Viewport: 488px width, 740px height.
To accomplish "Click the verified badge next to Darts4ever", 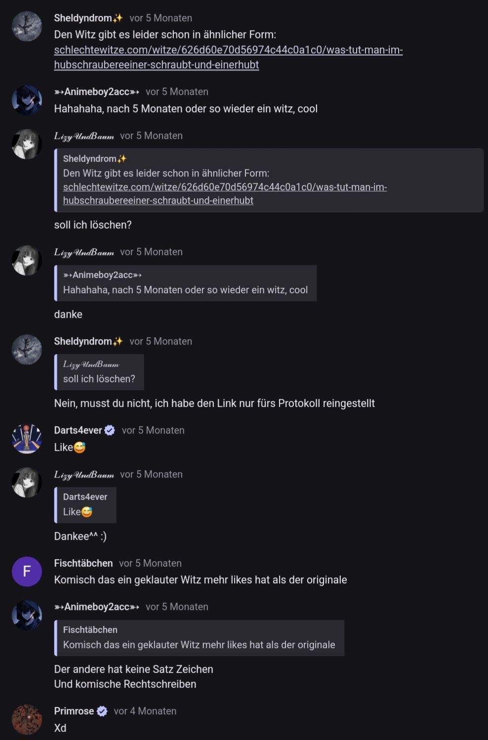I will [x=110, y=431].
